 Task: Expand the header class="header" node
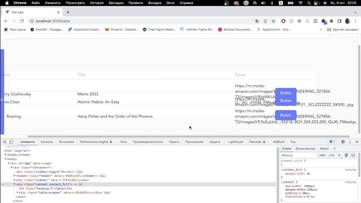click(15, 176)
